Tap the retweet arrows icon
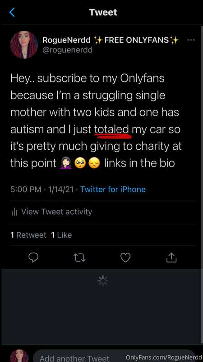 pyautogui.click(x=80, y=257)
